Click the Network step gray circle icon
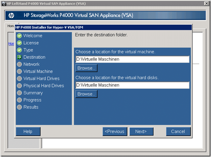 point(19,64)
